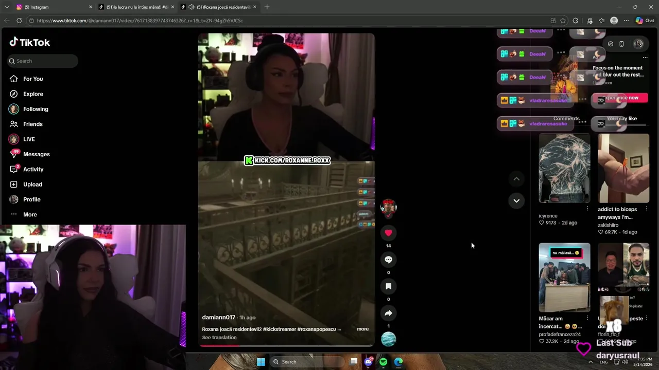Like the video with heart icon
Screen dimensions: 659x370
[388, 233]
